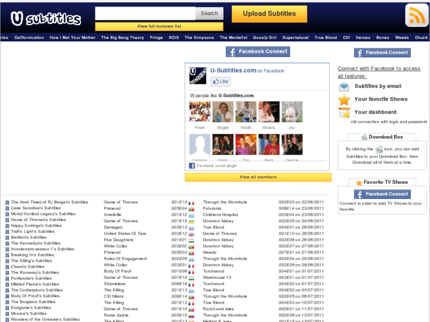Viewport: 430px width, 322px height.
Task: Click Subtitles by email text
Action: 378,86
